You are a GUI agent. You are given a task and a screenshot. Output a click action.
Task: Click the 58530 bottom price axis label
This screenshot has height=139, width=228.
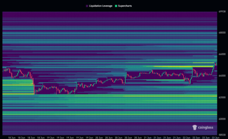tap(222, 135)
